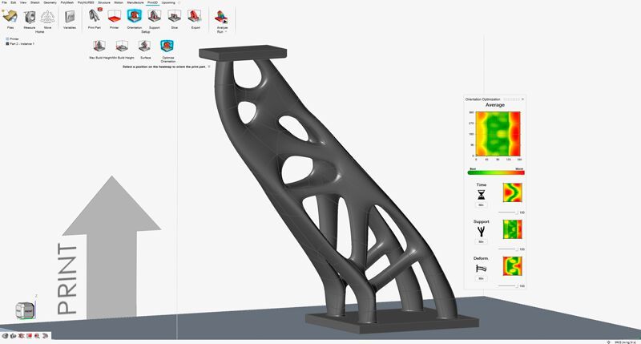
Task: Select the Printer setup icon
Action: click(114, 16)
